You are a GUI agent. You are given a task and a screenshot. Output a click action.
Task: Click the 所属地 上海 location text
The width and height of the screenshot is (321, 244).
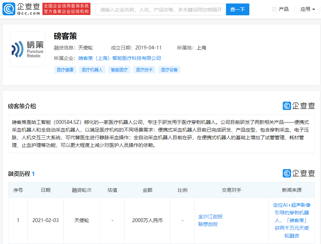[x=192, y=48]
